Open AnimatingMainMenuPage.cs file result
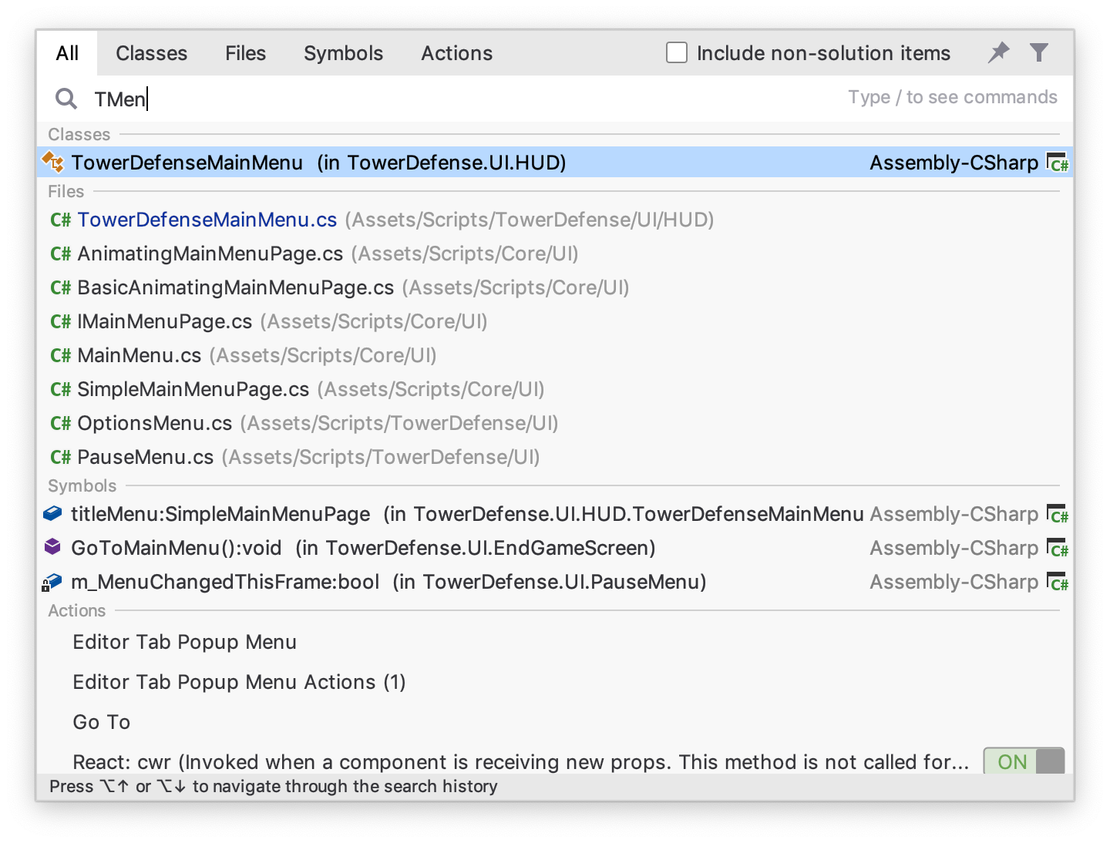The image size is (1110, 843). pyautogui.click(x=555, y=254)
